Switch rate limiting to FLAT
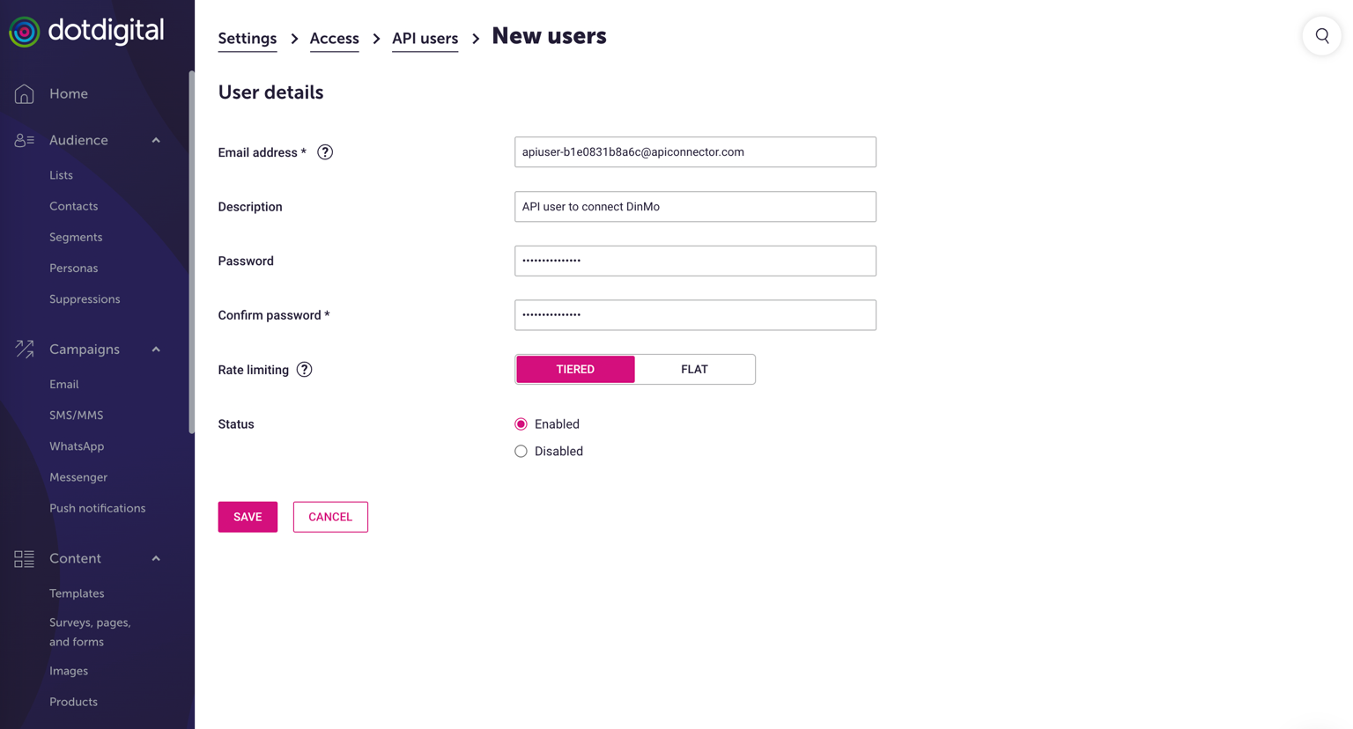1353x729 pixels. [694, 370]
